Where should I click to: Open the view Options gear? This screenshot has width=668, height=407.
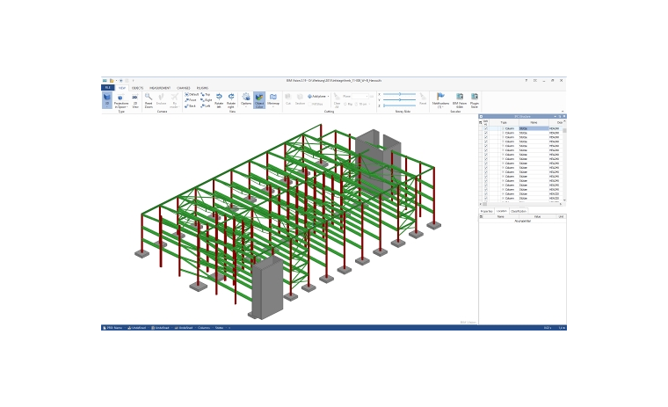[x=246, y=99]
